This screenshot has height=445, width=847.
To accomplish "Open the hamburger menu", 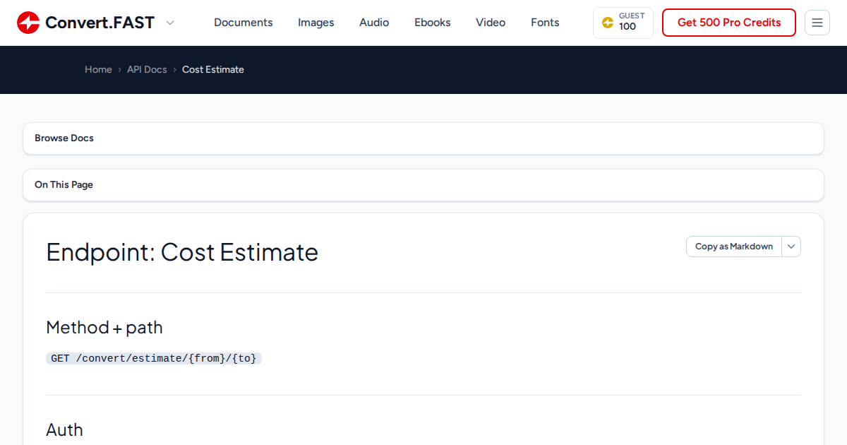I will 817,23.
